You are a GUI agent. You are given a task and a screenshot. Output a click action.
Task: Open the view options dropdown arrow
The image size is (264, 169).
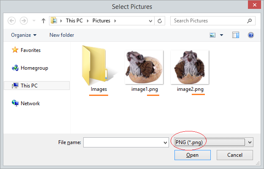(222, 35)
